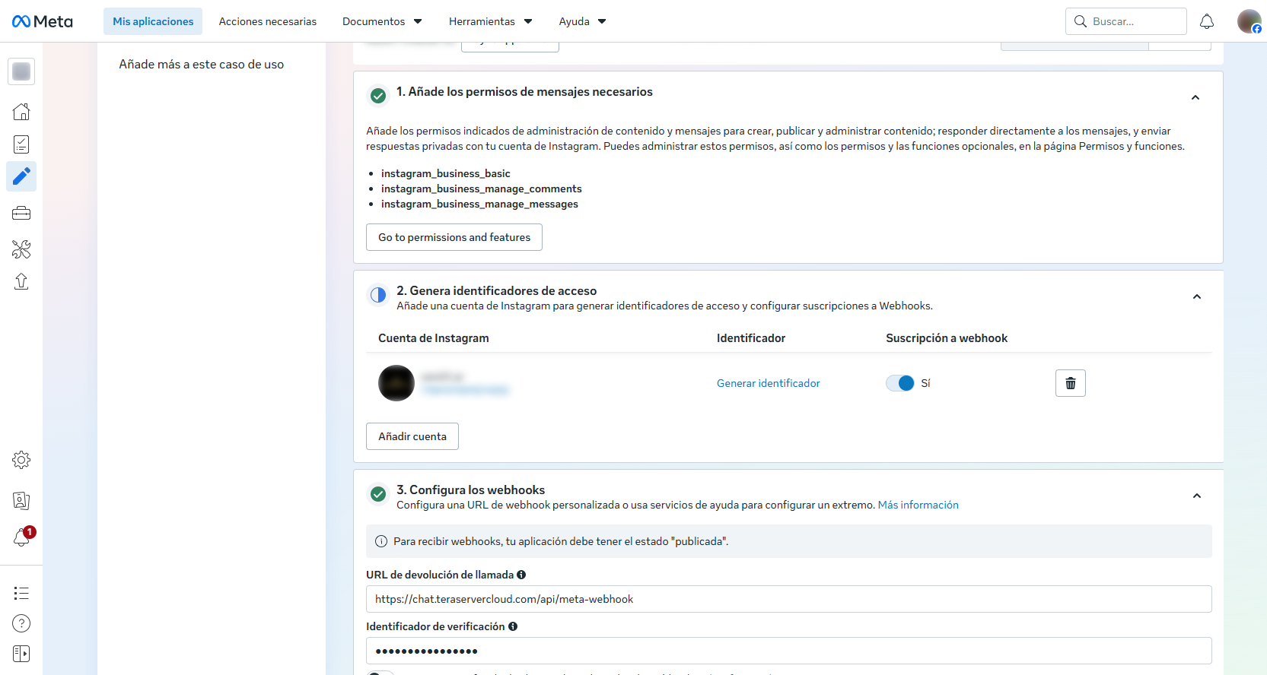
Task: Open the app roles icon in sidebar
Action: click(x=21, y=500)
